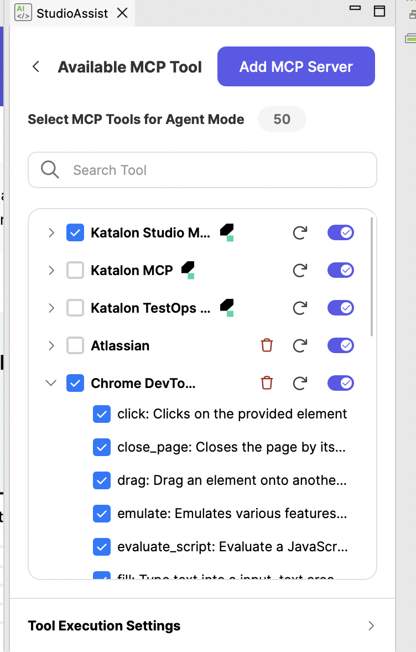
Task: Disable the Katalon TestOps server toggle
Action: [341, 308]
